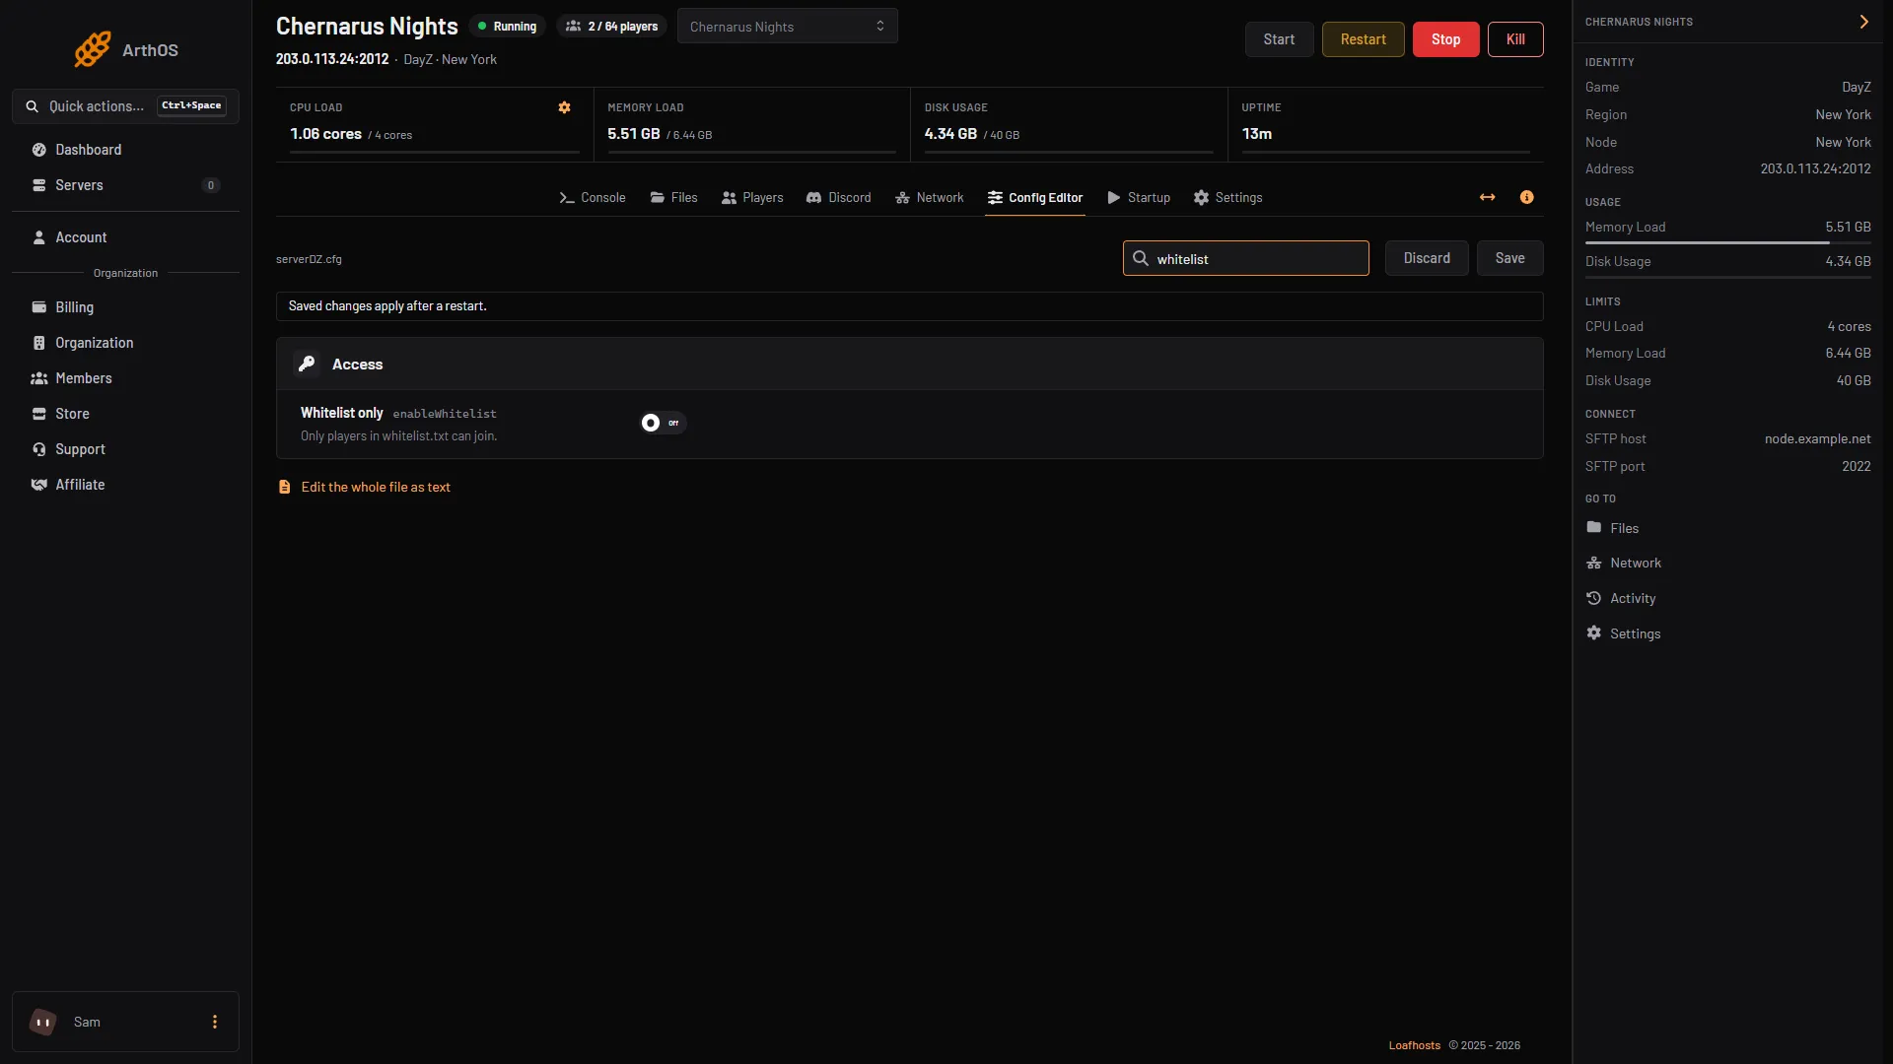Click the serverDZ.cfg file name label
The image size is (1893, 1064).
tap(309, 259)
